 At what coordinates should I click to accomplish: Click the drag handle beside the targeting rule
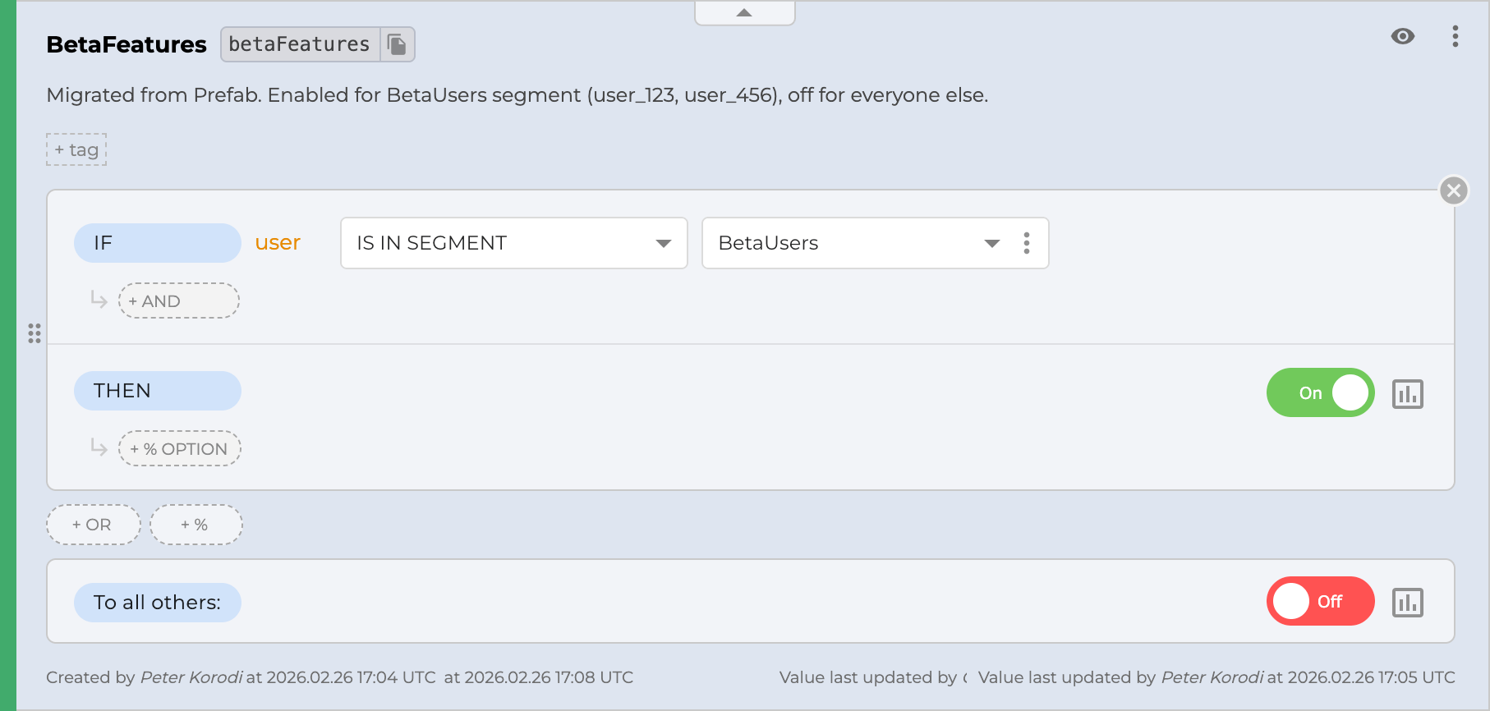(34, 334)
